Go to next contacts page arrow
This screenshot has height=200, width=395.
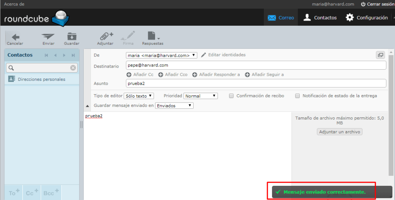tap(64, 55)
